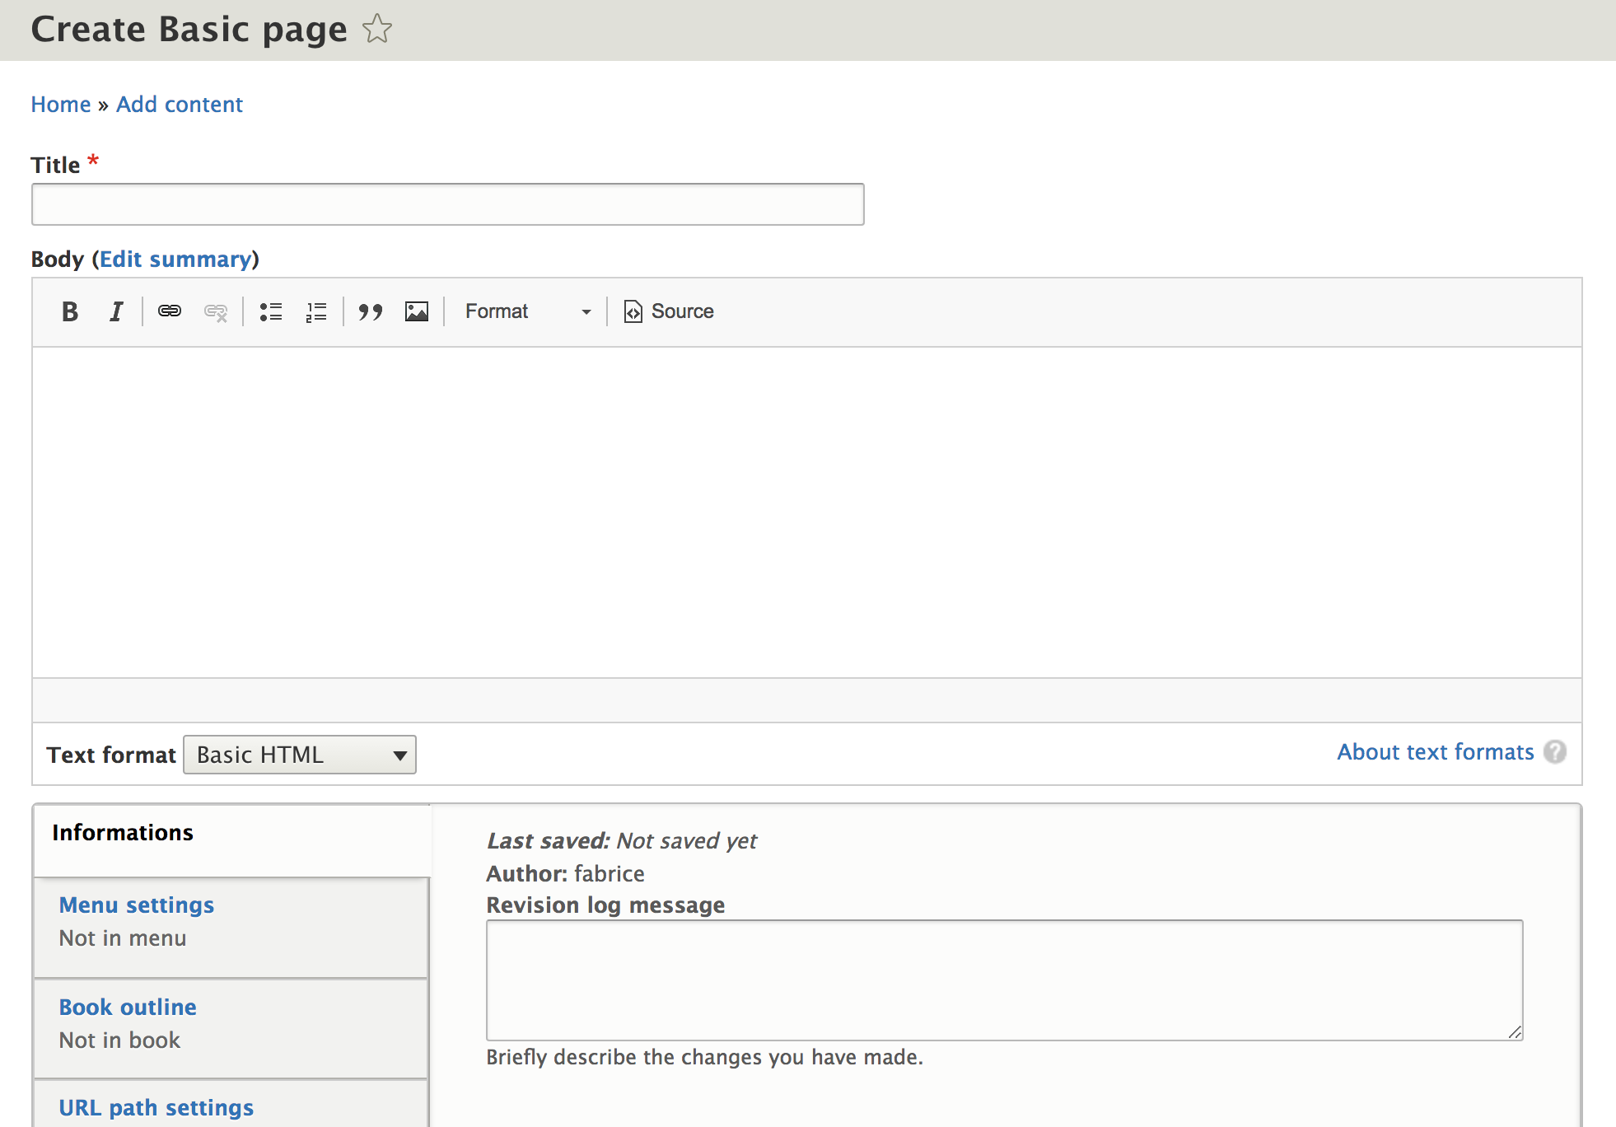Toggle bold formatting in body editor
This screenshot has width=1616, height=1127.
click(x=70, y=311)
